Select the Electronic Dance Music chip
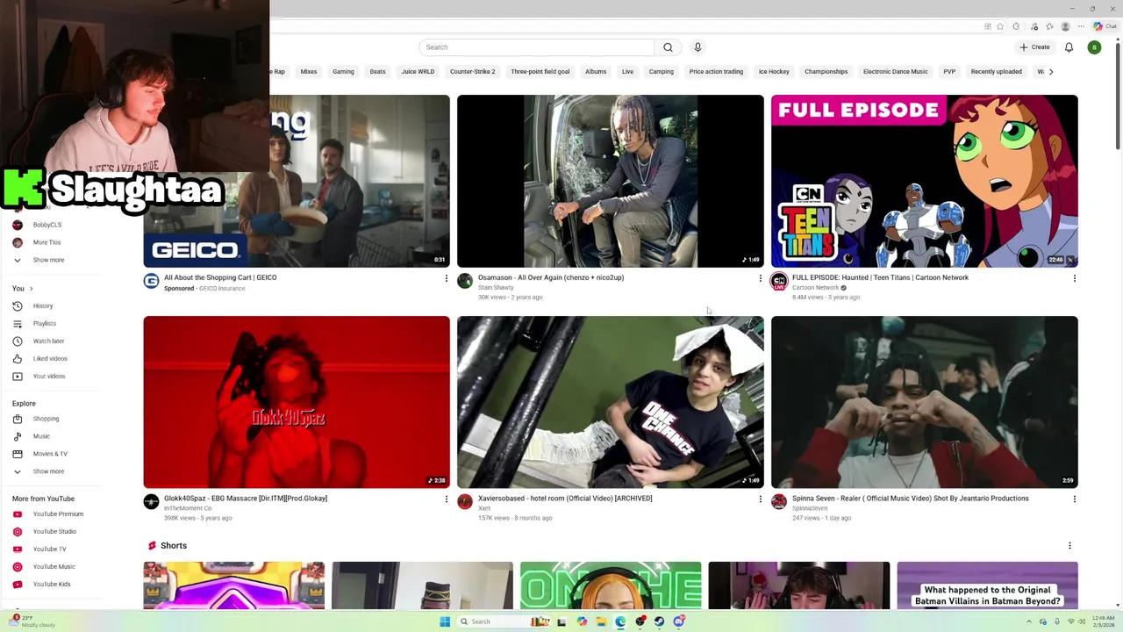The width and height of the screenshot is (1123, 632). tap(895, 72)
